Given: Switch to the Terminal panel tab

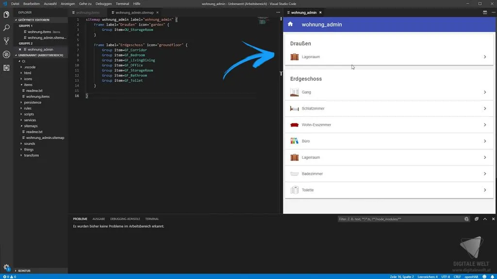Looking at the screenshot, I should pos(152,219).
